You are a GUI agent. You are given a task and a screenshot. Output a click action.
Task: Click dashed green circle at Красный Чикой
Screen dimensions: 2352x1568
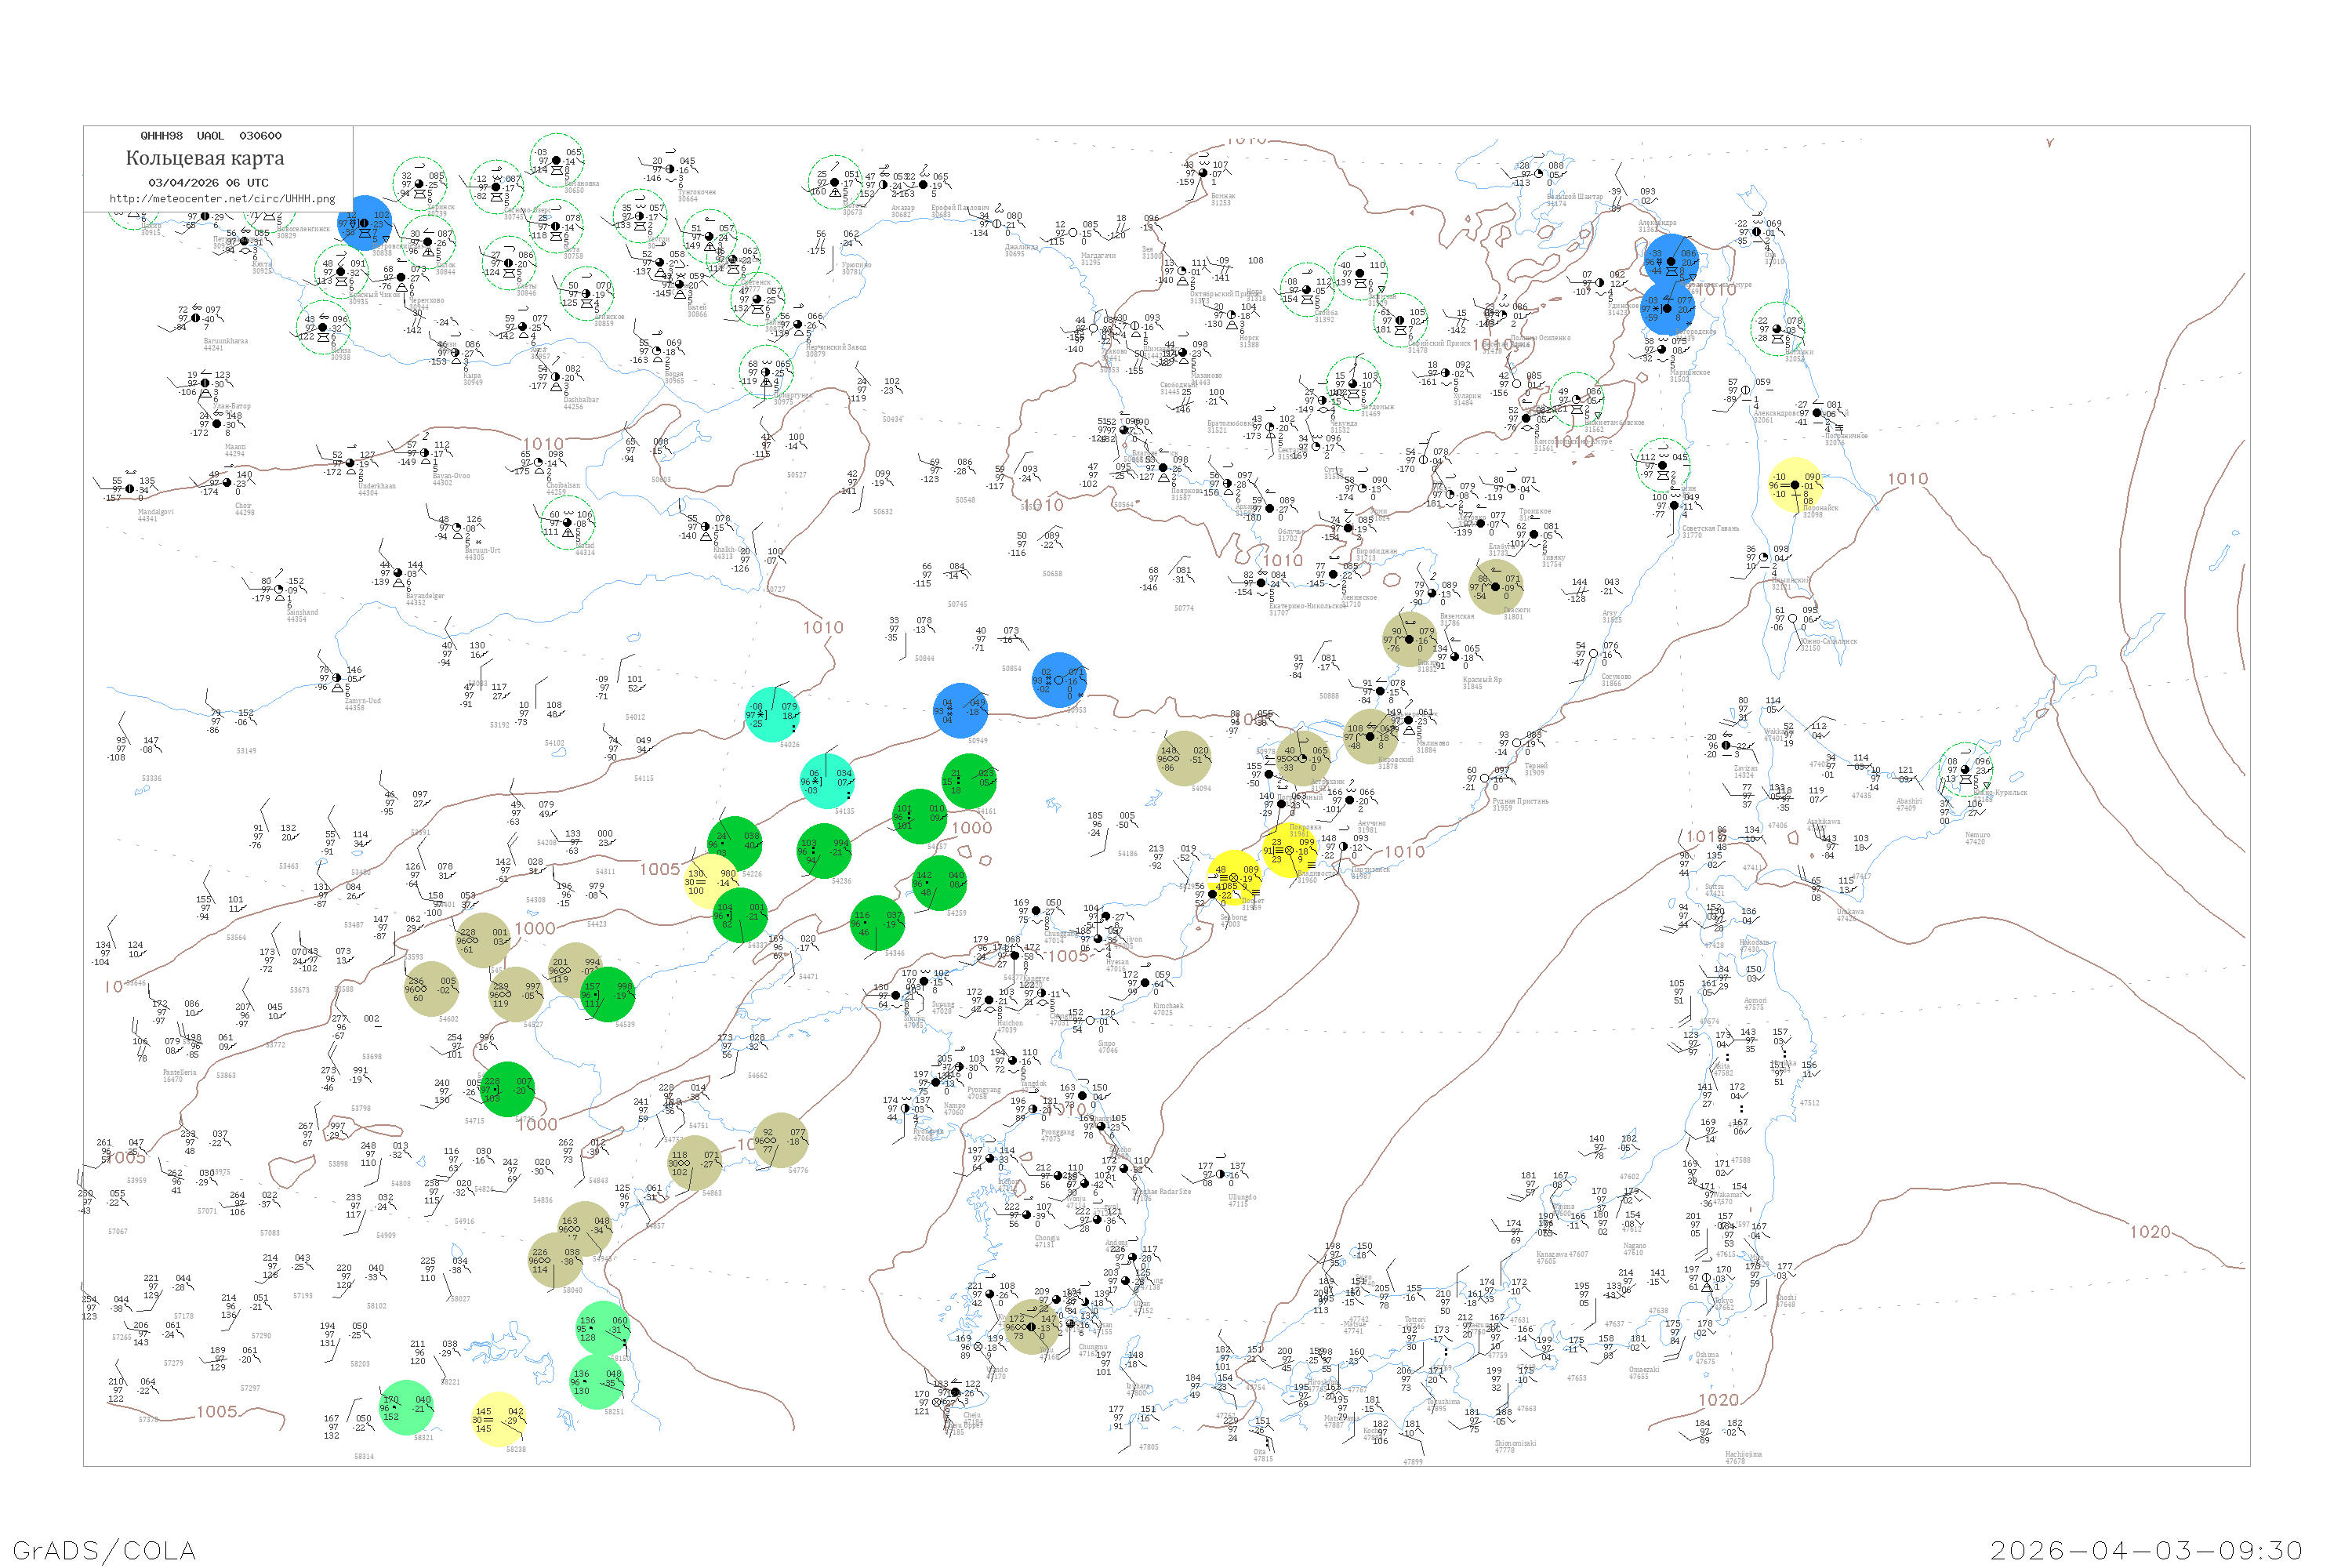(x=340, y=272)
